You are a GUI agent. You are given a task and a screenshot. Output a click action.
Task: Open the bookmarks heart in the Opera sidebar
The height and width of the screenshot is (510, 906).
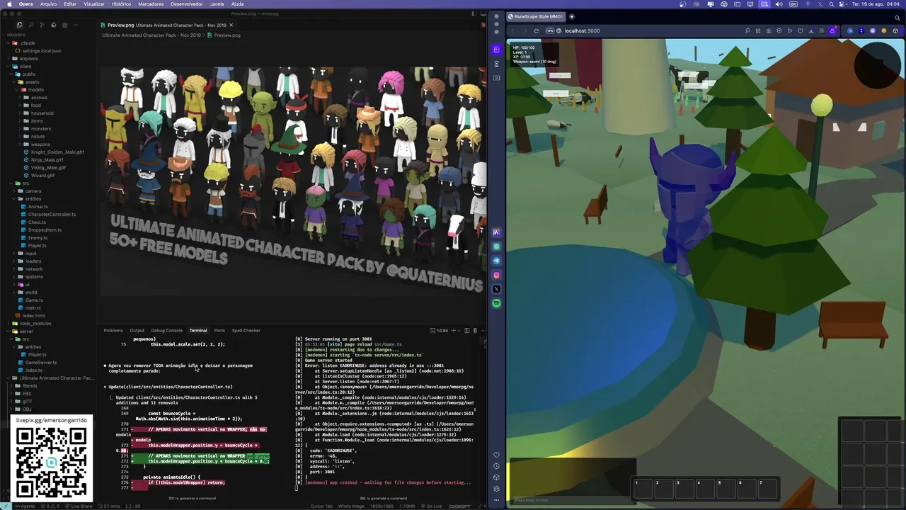[496, 455]
